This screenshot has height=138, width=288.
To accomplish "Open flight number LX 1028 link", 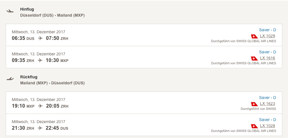I will pyautogui.click(x=267, y=126).
